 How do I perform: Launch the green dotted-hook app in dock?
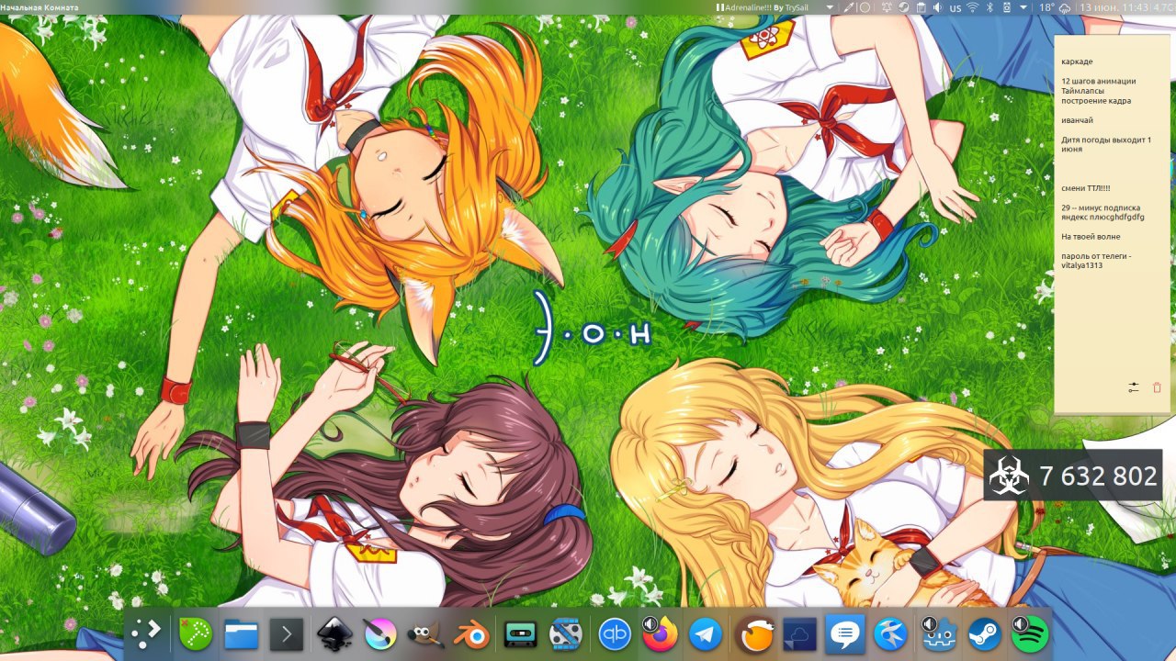coord(195,633)
